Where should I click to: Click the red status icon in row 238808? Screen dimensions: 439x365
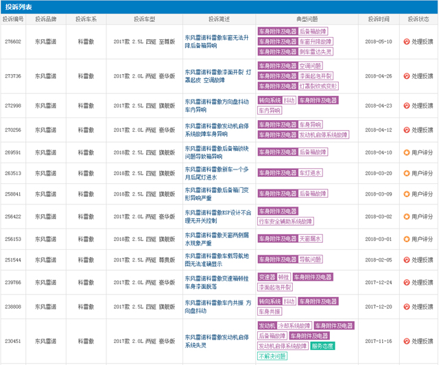(x=406, y=307)
